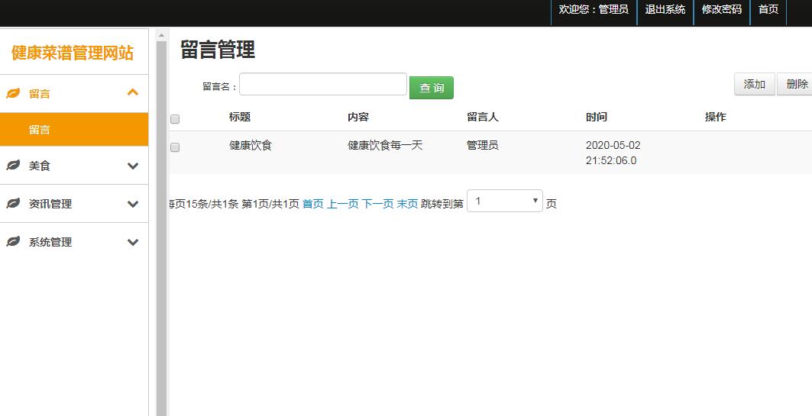This screenshot has width=812, height=416.
Task: Click 退出系统 in the top bar
Action: pos(665,9)
